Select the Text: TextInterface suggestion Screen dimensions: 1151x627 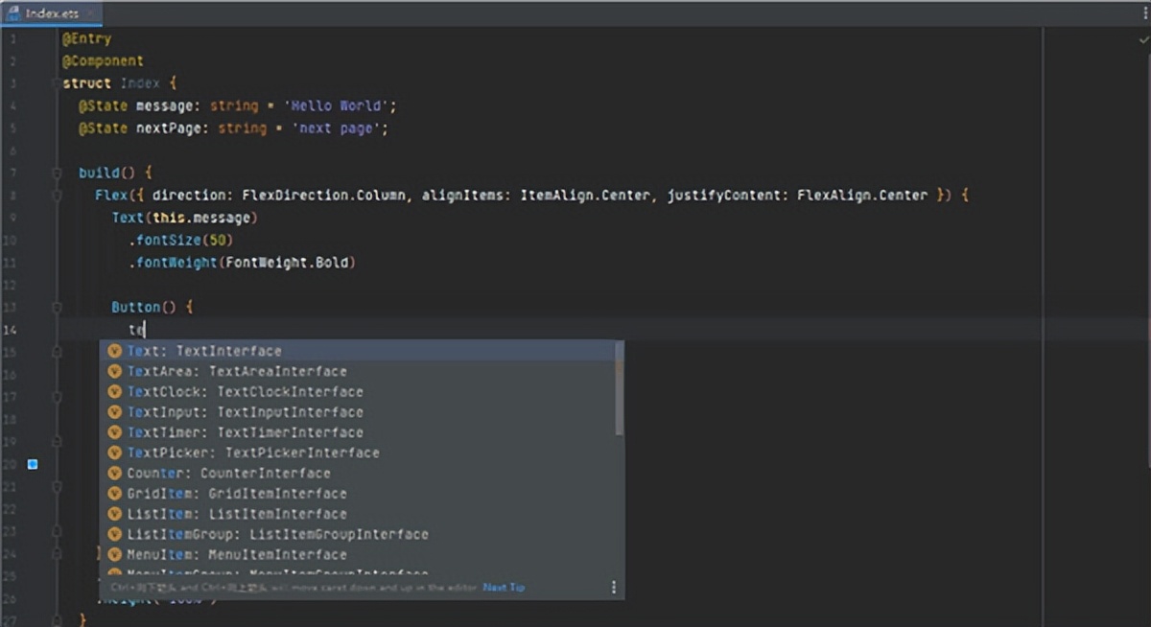[x=363, y=351]
